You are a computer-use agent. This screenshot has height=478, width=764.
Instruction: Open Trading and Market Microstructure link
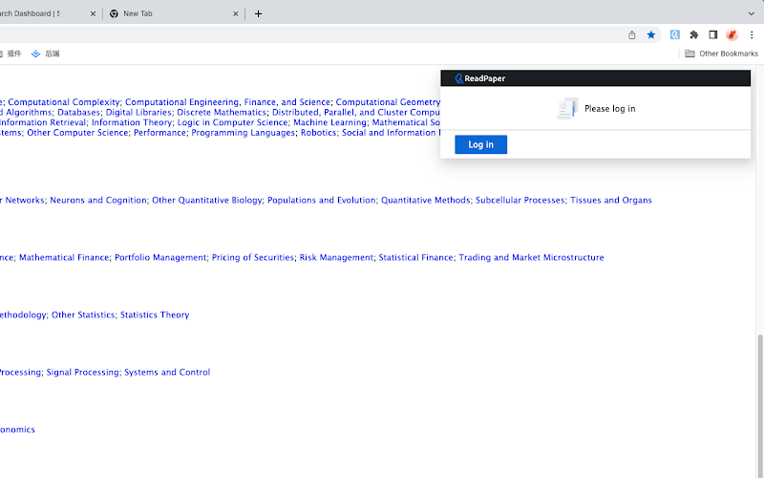(531, 257)
